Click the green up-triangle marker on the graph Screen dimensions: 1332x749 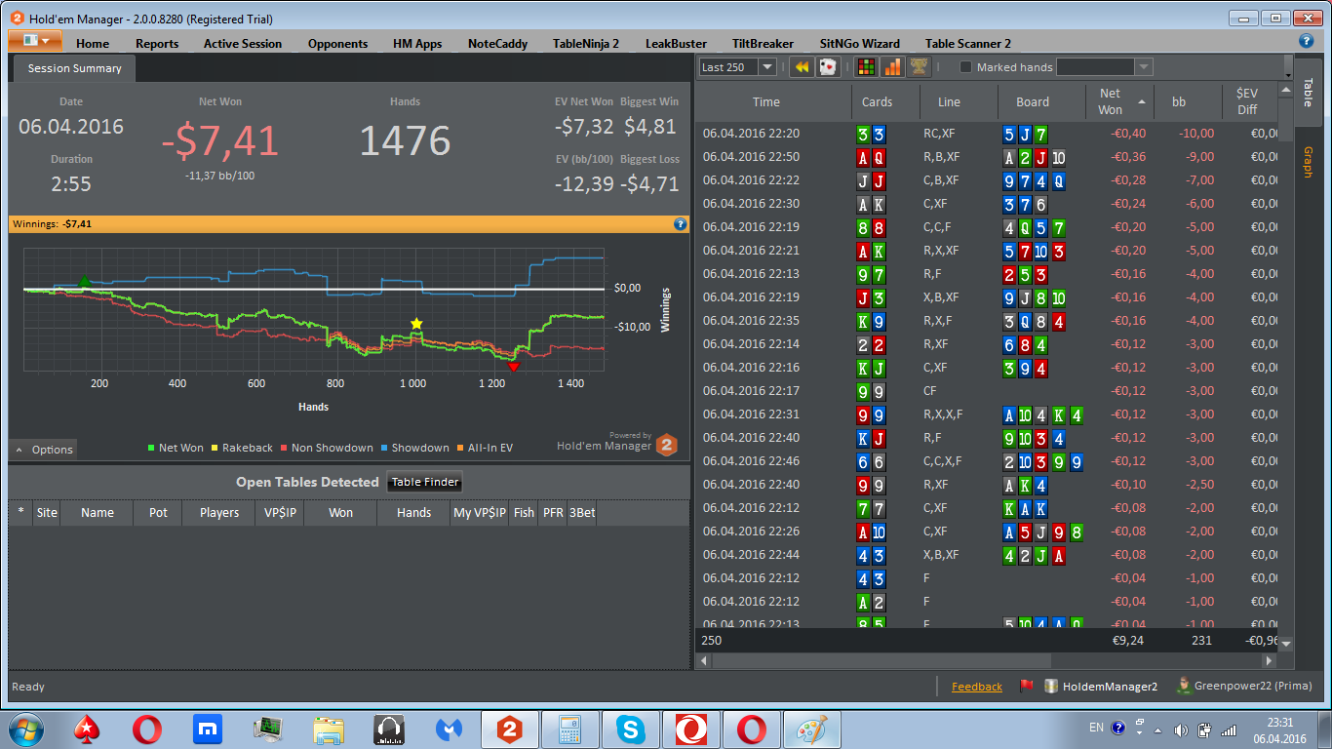click(84, 282)
